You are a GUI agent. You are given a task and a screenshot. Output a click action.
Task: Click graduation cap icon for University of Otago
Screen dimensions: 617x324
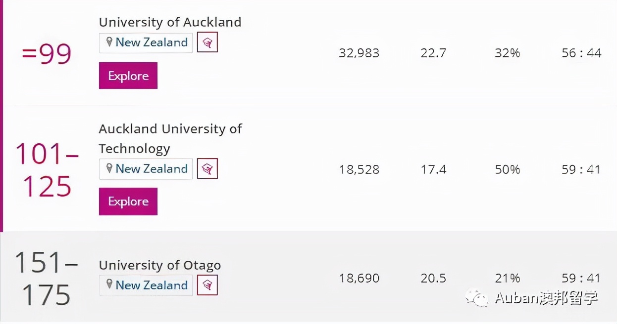point(207,285)
